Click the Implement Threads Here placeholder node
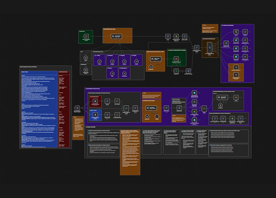The image size is (276, 198). point(236,67)
